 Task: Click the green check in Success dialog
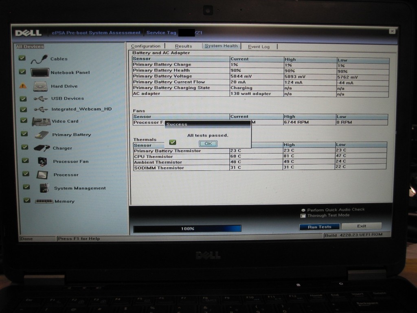click(x=173, y=142)
